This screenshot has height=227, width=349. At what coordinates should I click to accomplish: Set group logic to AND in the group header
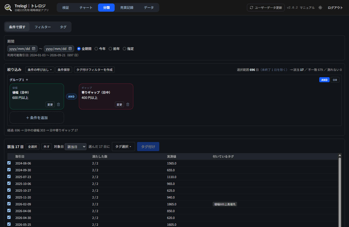coord(324,80)
